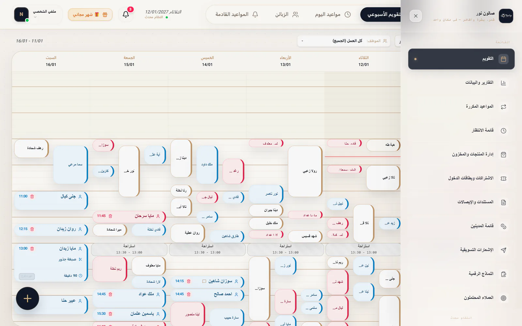Open the رولا زعبي appointment card
This screenshot has height=326, width=522.
(x=305, y=171)
